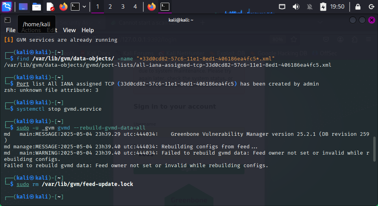Focus the Firefox window in taskbar
This screenshot has width=378, height=206.
(152, 7)
